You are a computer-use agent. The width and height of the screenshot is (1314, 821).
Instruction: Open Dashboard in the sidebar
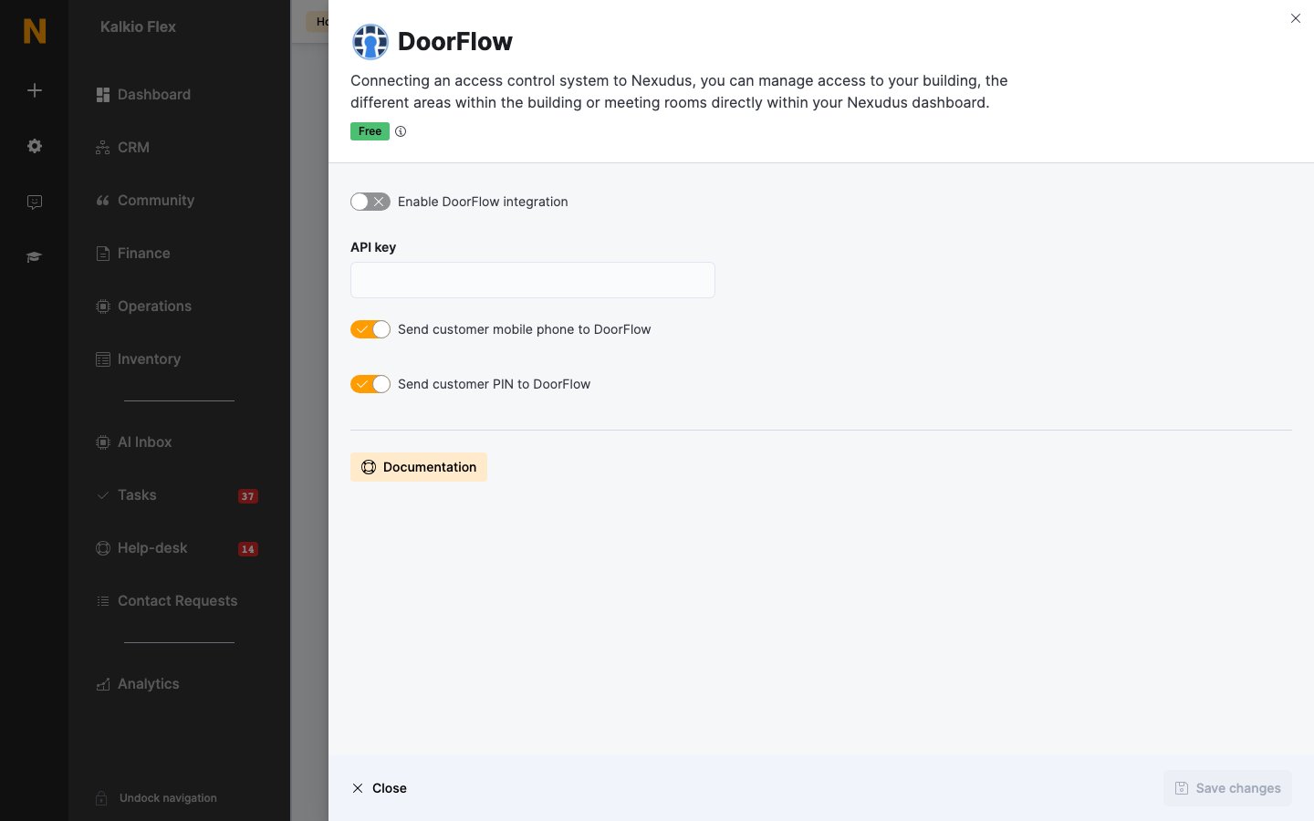143,95
